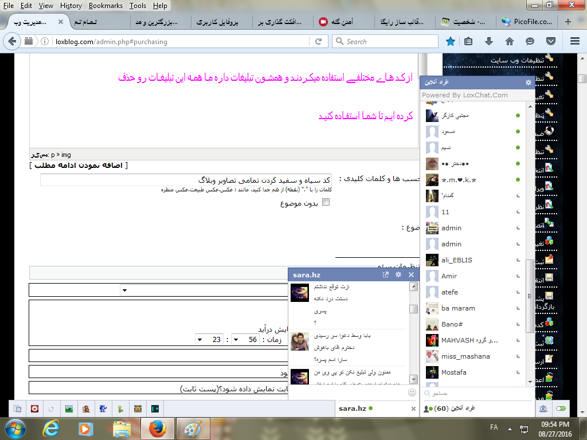Open the Tools menu
The width and height of the screenshot is (587, 440).
click(x=138, y=6)
